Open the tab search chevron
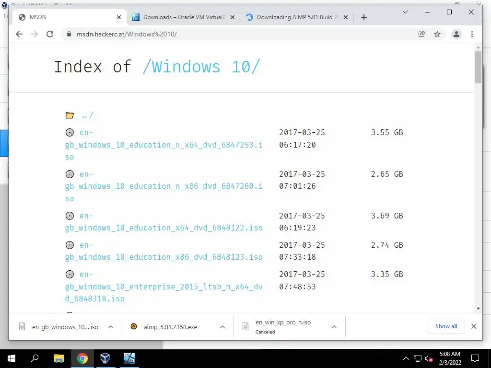This screenshot has height=368, width=491. (x=405, y=12)
